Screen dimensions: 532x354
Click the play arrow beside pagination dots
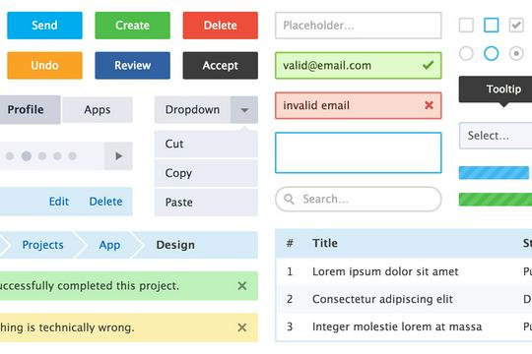(x=118, y=156)
